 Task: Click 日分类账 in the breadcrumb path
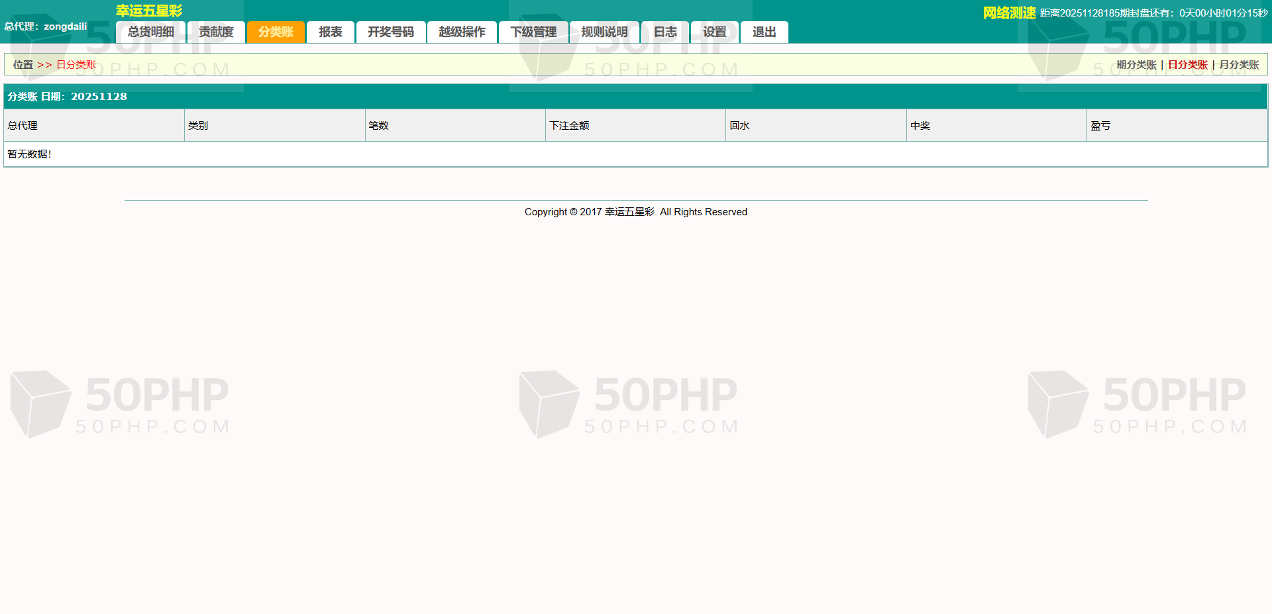click(x=76, y=65)
